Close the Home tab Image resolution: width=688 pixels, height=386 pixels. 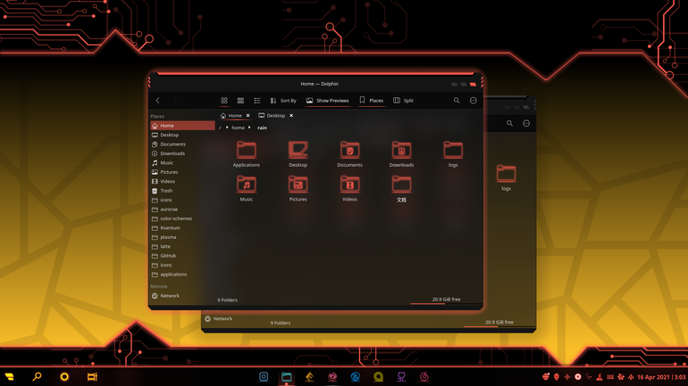pos(248,116)
